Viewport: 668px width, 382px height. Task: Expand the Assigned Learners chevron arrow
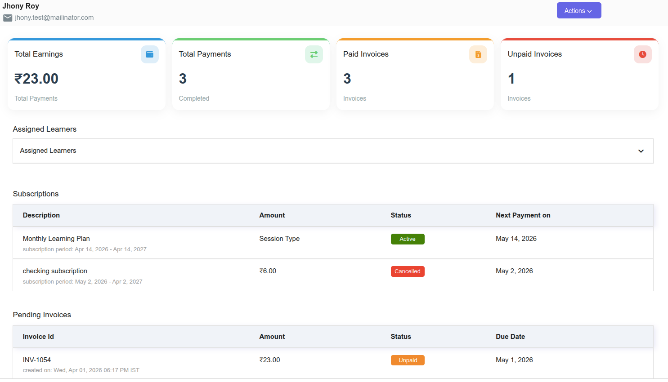coord(641,151)
